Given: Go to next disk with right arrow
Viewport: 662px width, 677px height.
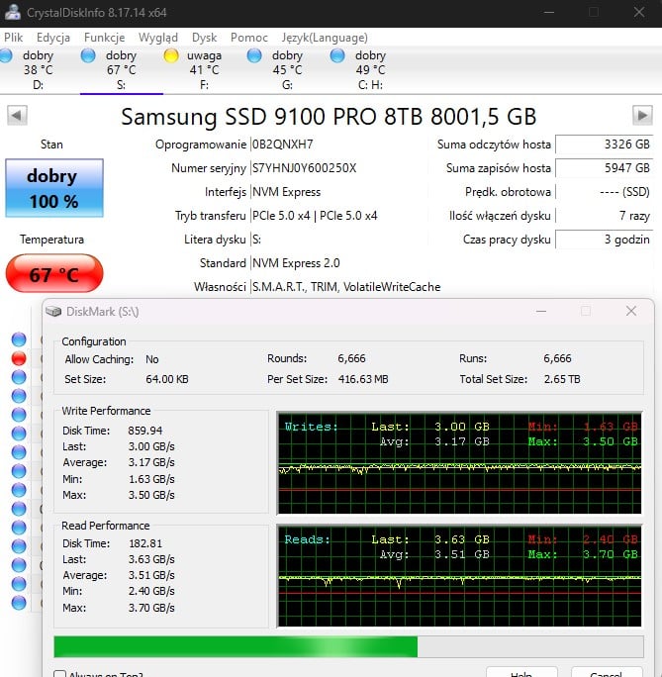Looking at the screenshot, I should pos(642,115).
